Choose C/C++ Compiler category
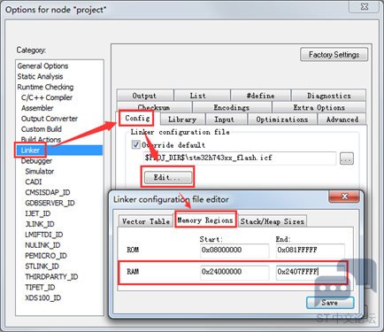The image size is (384, 332). pyautogui.click(x=47, y=97)
